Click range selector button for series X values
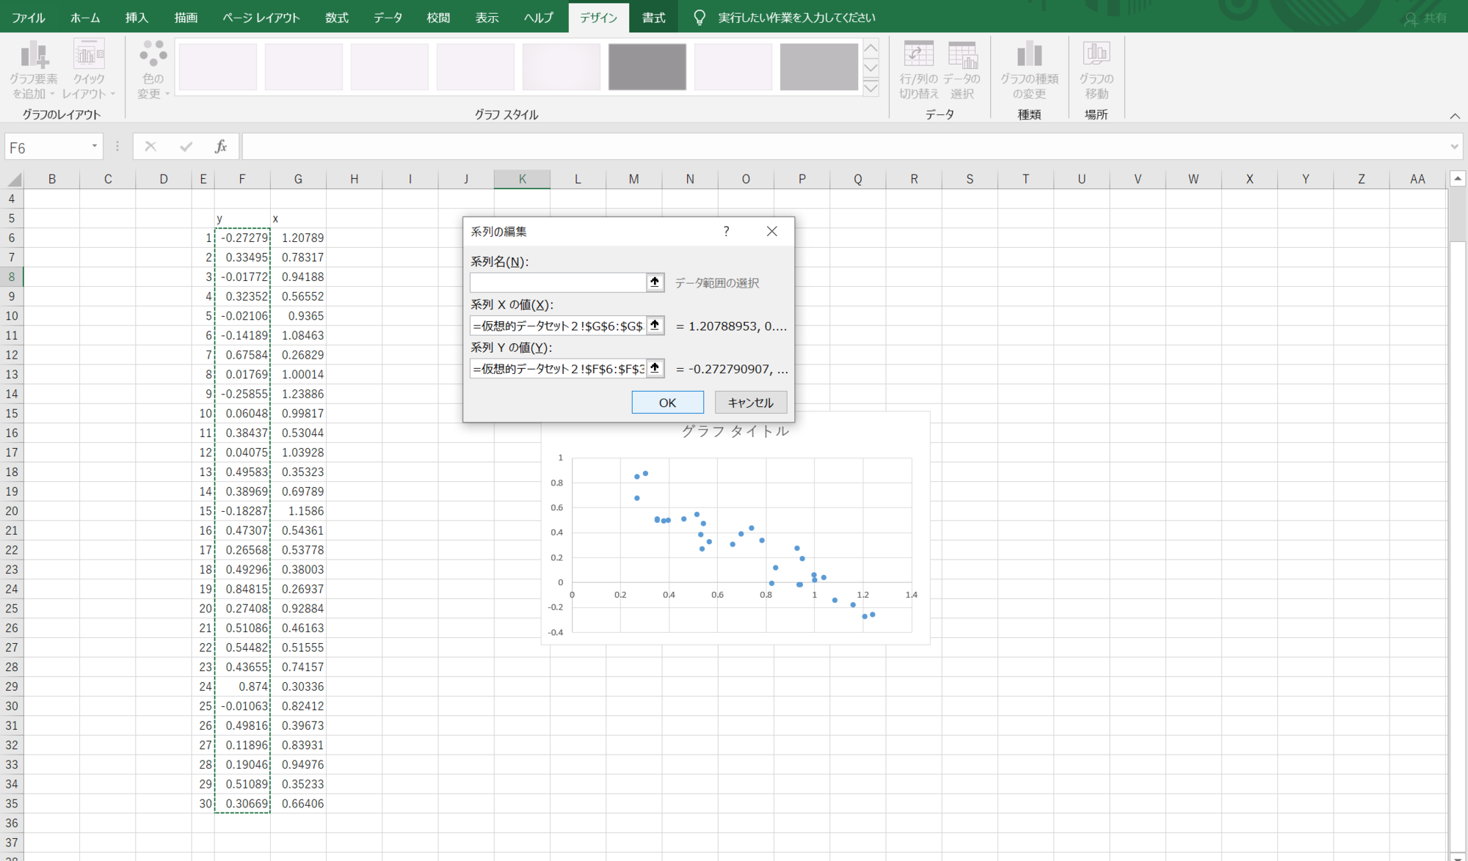Viewport: 1468px width, 861px height. (655, 326)
